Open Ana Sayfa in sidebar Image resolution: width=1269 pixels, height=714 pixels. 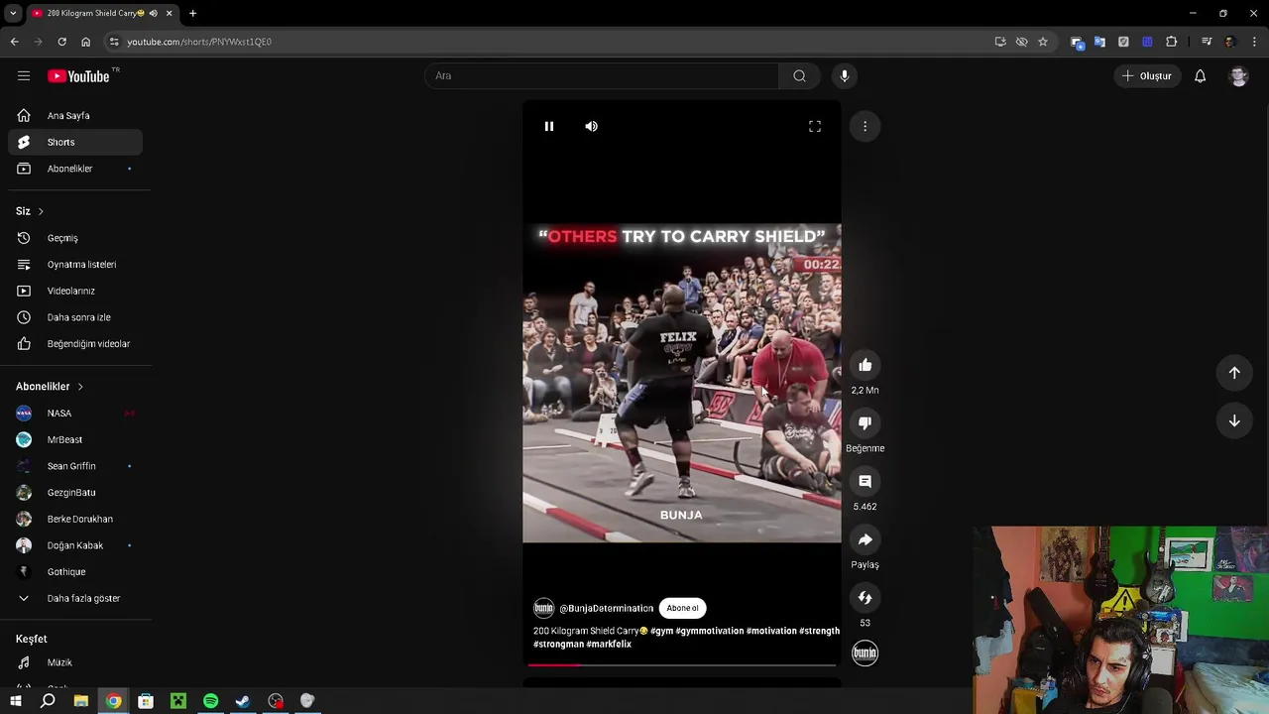pyautogui.click(x=75, y=116)
